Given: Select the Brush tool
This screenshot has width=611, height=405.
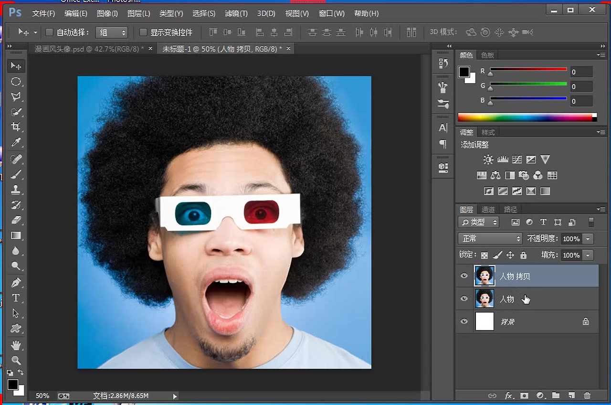Looking at the screenshot, I should click(16, 174).
